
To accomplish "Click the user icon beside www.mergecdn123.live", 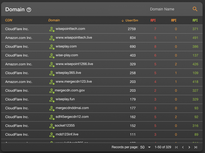I will [52, 82].
